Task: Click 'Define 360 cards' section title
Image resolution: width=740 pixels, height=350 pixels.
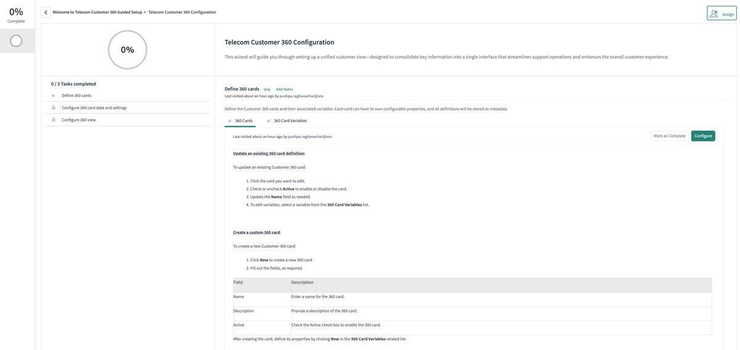Action: (x=242, y=89)
